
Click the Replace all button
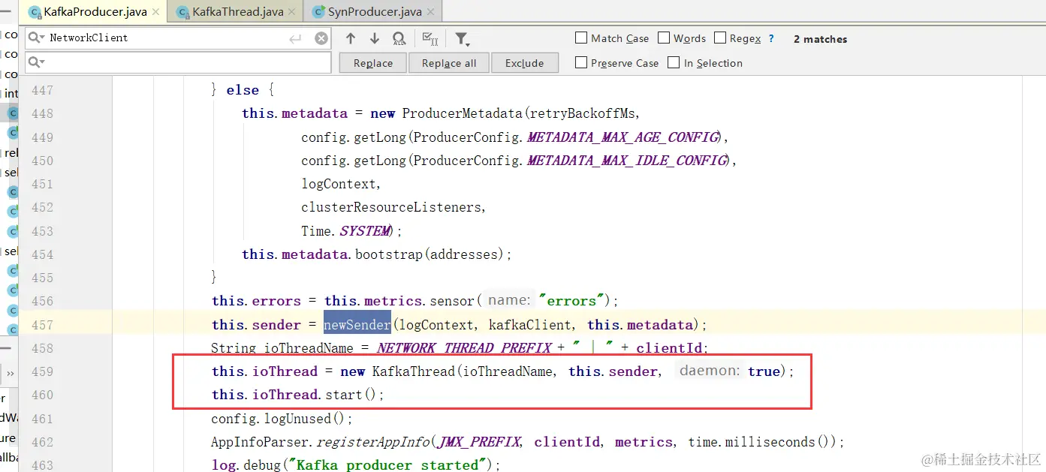tap(449, 63)
